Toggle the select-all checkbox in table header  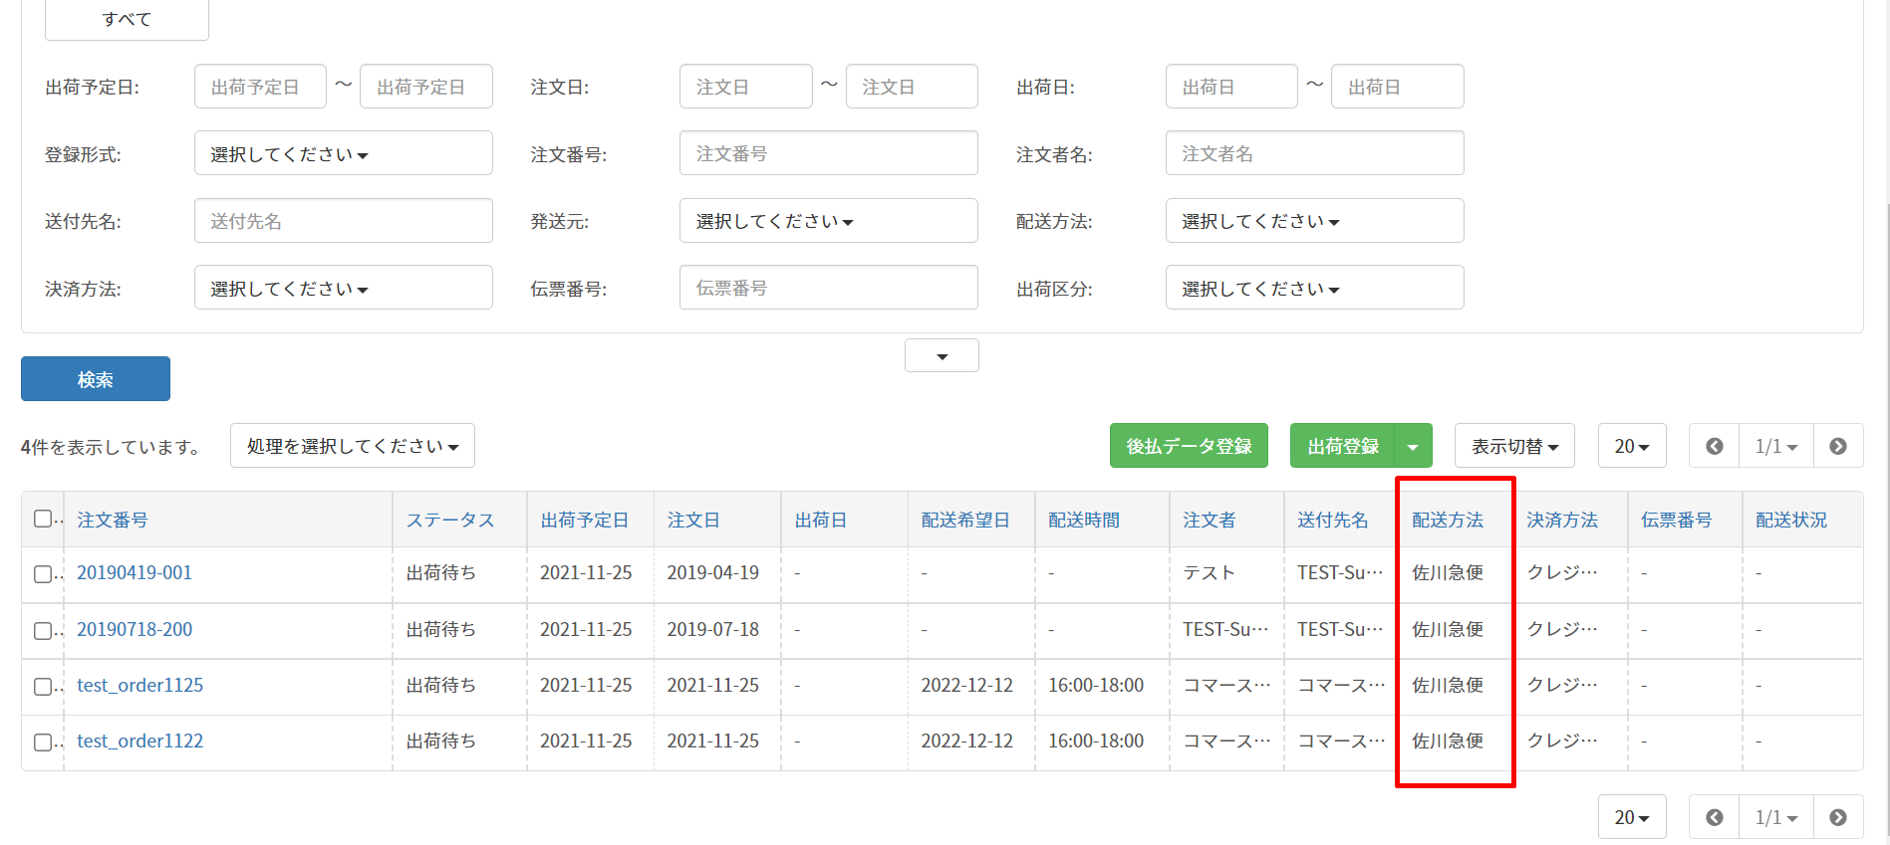pos(43,519)
